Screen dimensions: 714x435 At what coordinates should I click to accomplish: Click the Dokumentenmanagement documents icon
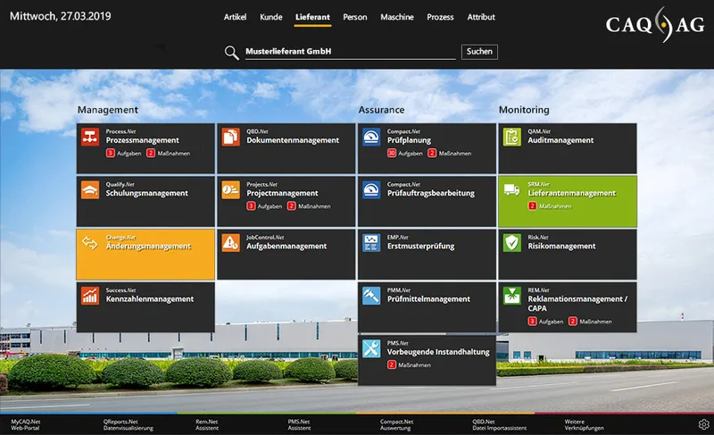231,137
